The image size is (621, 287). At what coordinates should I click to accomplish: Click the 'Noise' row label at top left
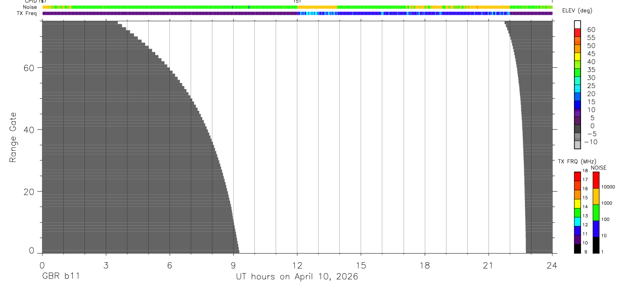point(30,7)
